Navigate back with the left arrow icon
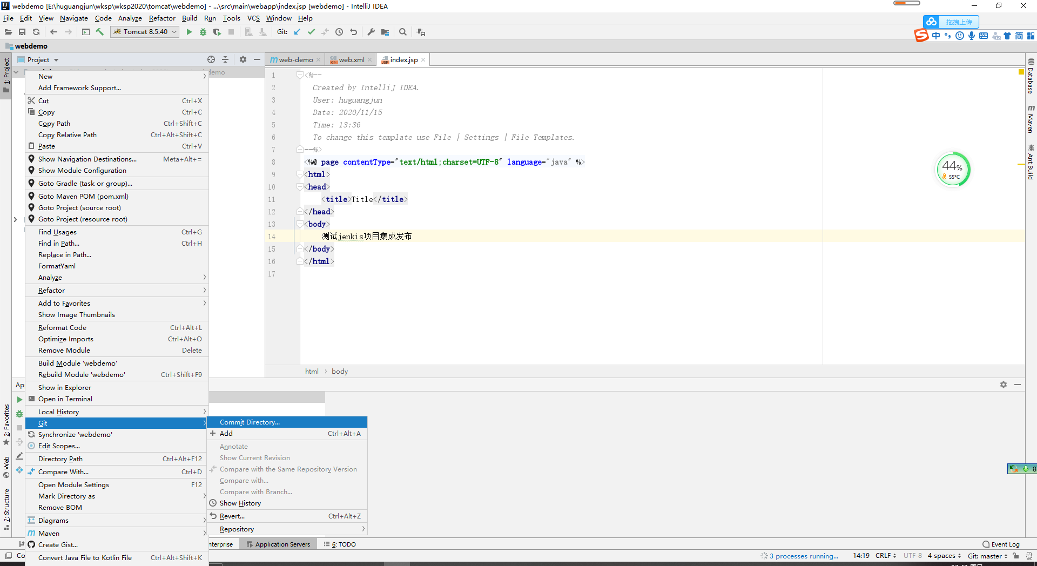Viewport: 1037px width, 566px height. 53,32
